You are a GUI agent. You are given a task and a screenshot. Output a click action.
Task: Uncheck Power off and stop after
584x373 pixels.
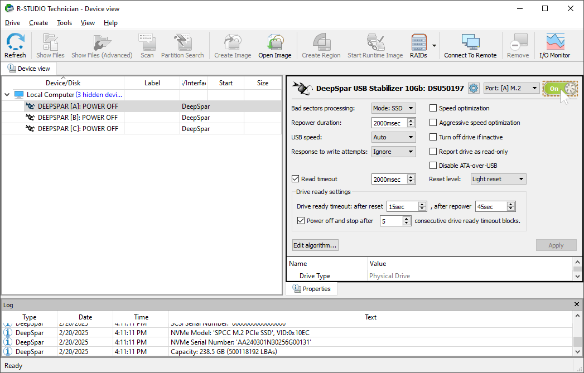click(x=301, y=221)
